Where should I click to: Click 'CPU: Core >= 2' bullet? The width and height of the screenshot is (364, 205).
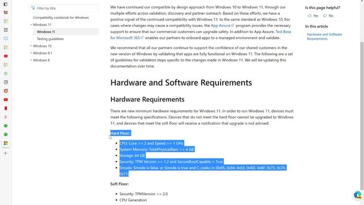[151, 143]
